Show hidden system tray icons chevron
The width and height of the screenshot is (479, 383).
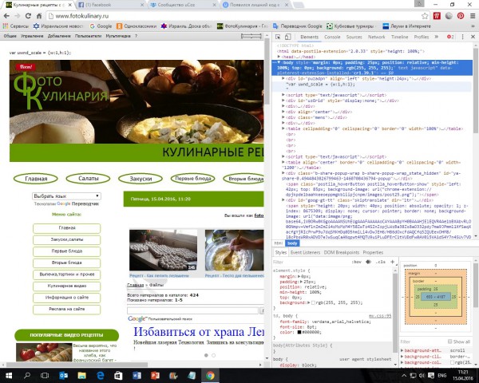point(404,375)
